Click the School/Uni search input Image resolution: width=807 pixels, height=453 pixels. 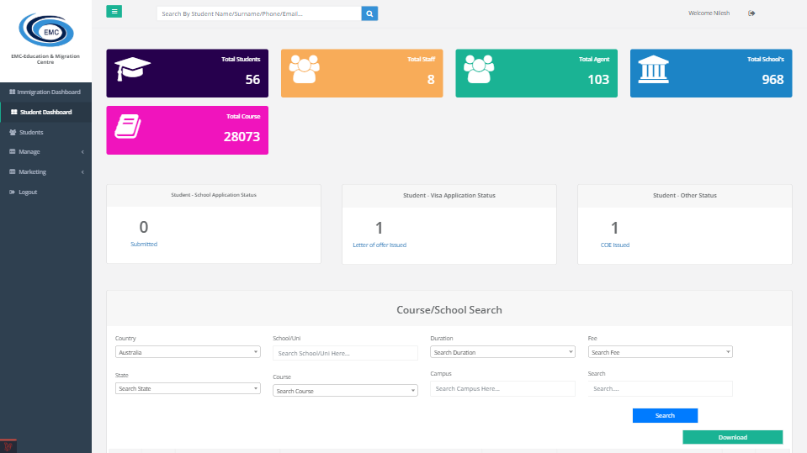tap(345, 353)
